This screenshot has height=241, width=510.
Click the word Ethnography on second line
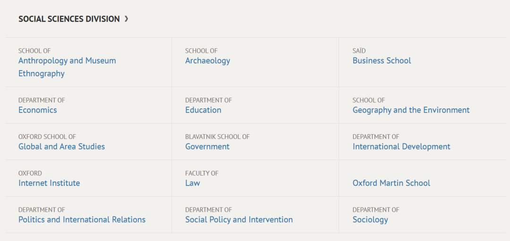point(42,73)
